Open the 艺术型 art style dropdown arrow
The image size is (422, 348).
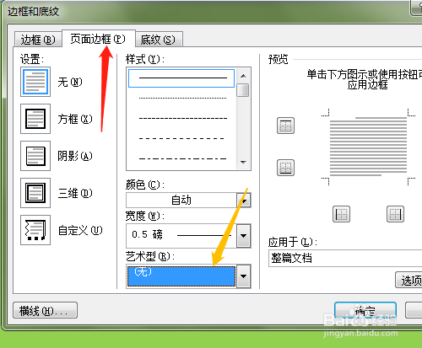coord(244,276)
